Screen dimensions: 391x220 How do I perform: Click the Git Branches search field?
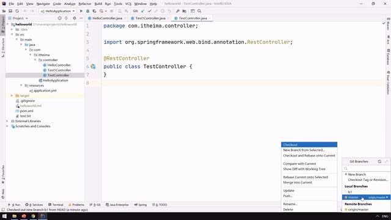[x=366, y=169]
